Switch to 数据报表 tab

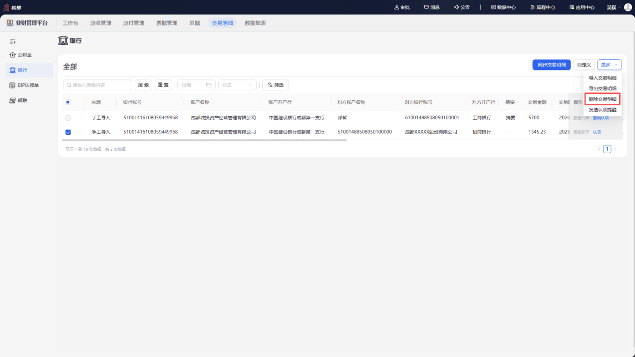tap(255, 23)
